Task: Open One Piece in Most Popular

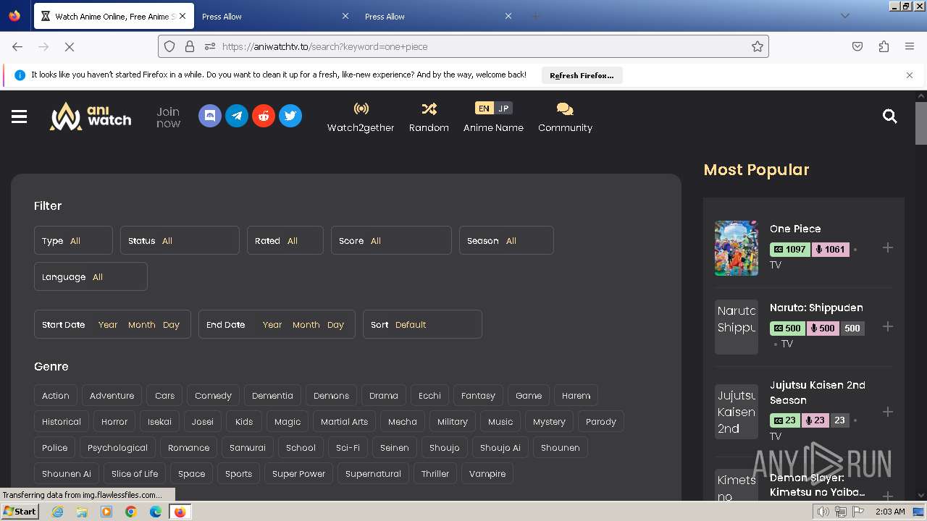Action: (x=795, y=229)
